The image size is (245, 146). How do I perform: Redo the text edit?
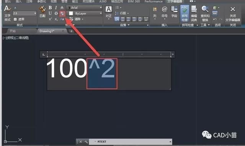(220, 19)
